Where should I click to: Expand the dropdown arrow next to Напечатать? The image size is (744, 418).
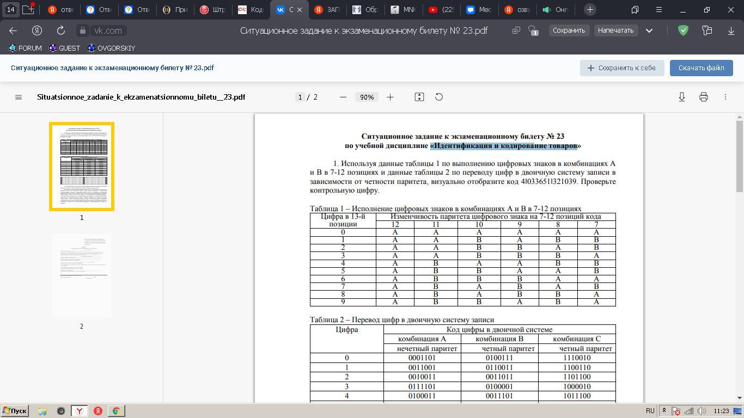click(649, 30)
